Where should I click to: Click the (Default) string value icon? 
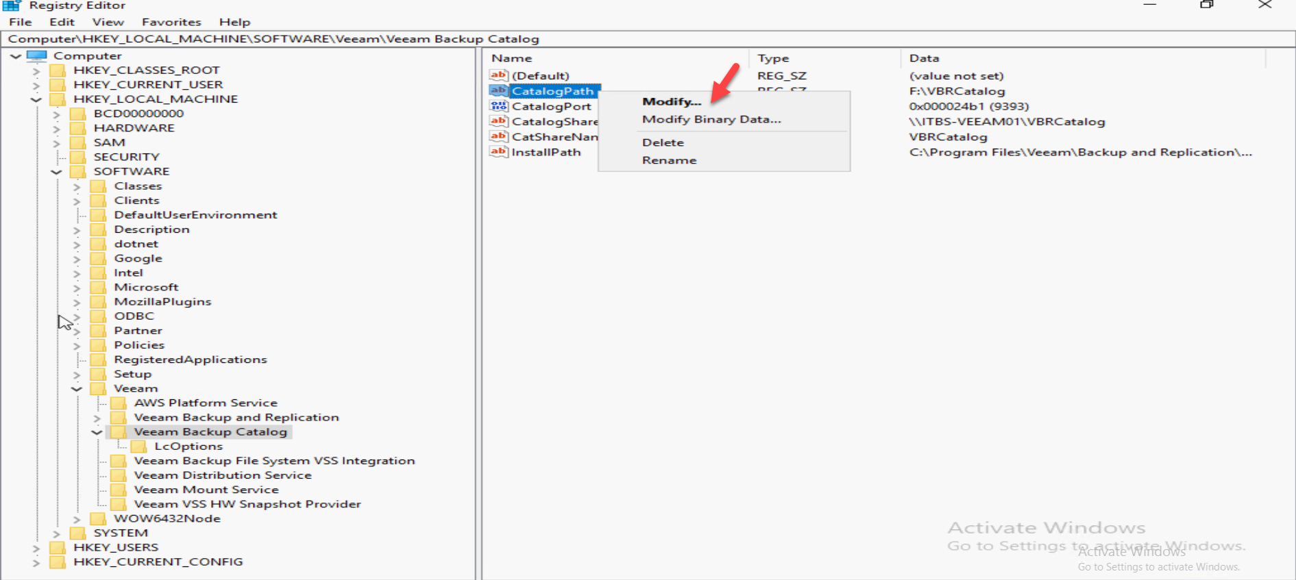(x=498, y=75)
